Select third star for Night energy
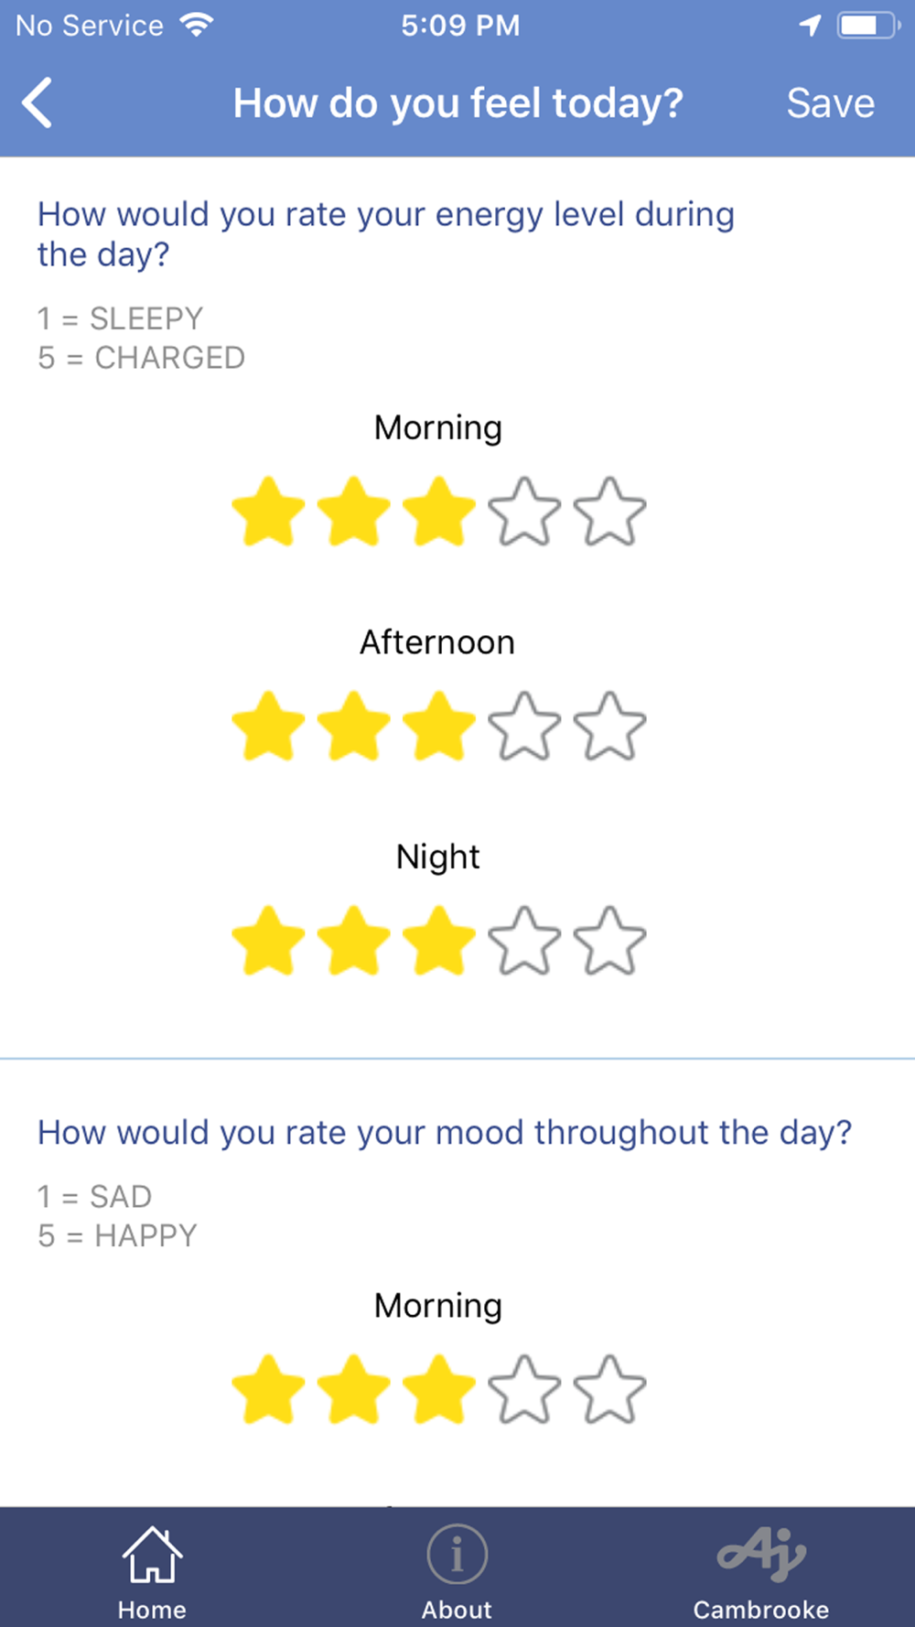 [439, 941]
